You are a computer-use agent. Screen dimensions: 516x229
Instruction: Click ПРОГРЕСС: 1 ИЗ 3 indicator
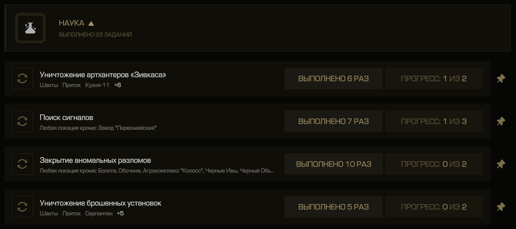(x=434, y=121)
